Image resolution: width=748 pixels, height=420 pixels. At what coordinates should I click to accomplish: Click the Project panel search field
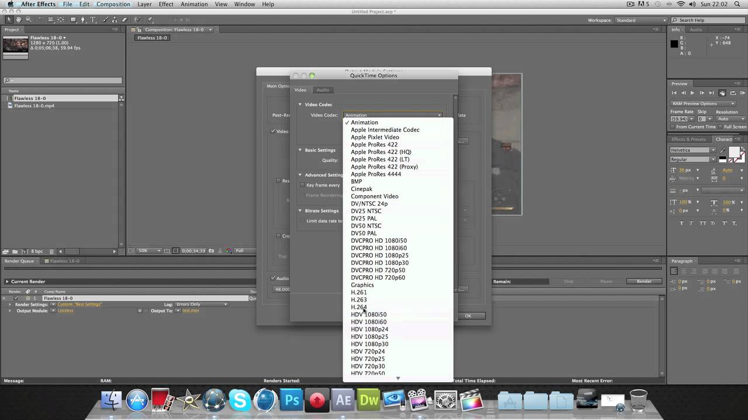click(63, 80)
